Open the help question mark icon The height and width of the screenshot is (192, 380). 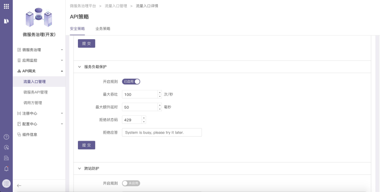coord(6,137)
